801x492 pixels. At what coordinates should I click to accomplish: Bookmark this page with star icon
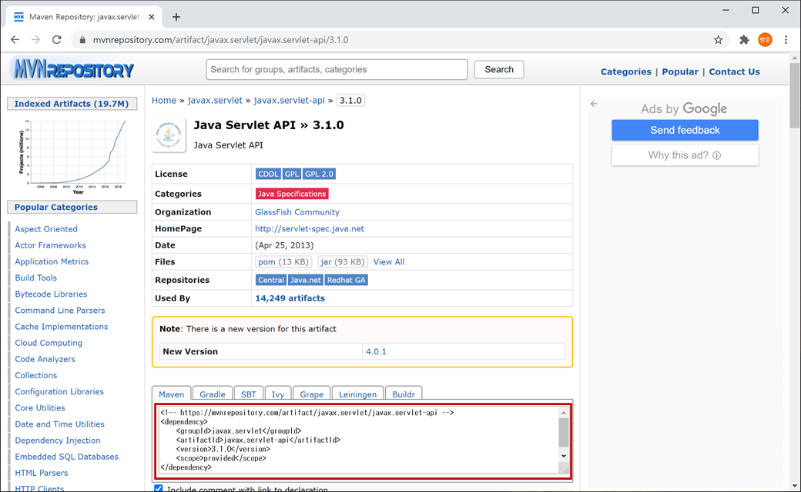click(719, 40)
